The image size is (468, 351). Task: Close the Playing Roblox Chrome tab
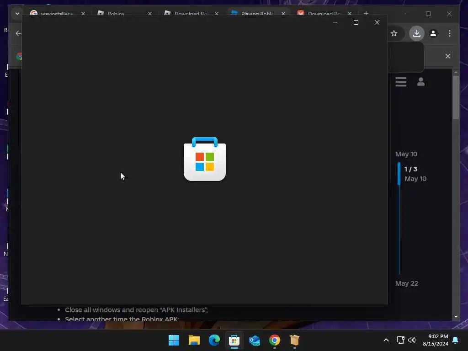[283, 14]
